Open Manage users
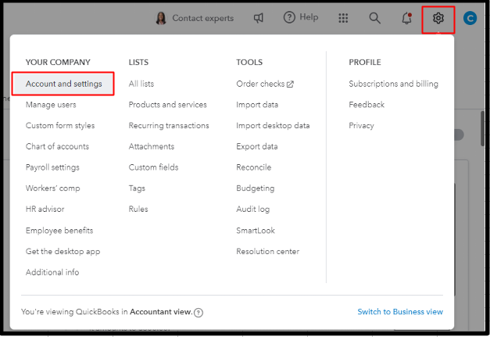490x337 pixels. tap(51, 105)
